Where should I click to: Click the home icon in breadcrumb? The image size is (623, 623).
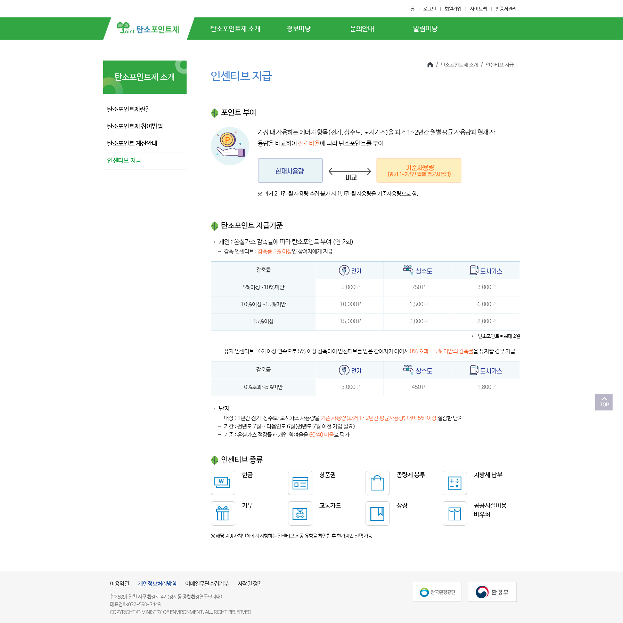tap(430, 65)
